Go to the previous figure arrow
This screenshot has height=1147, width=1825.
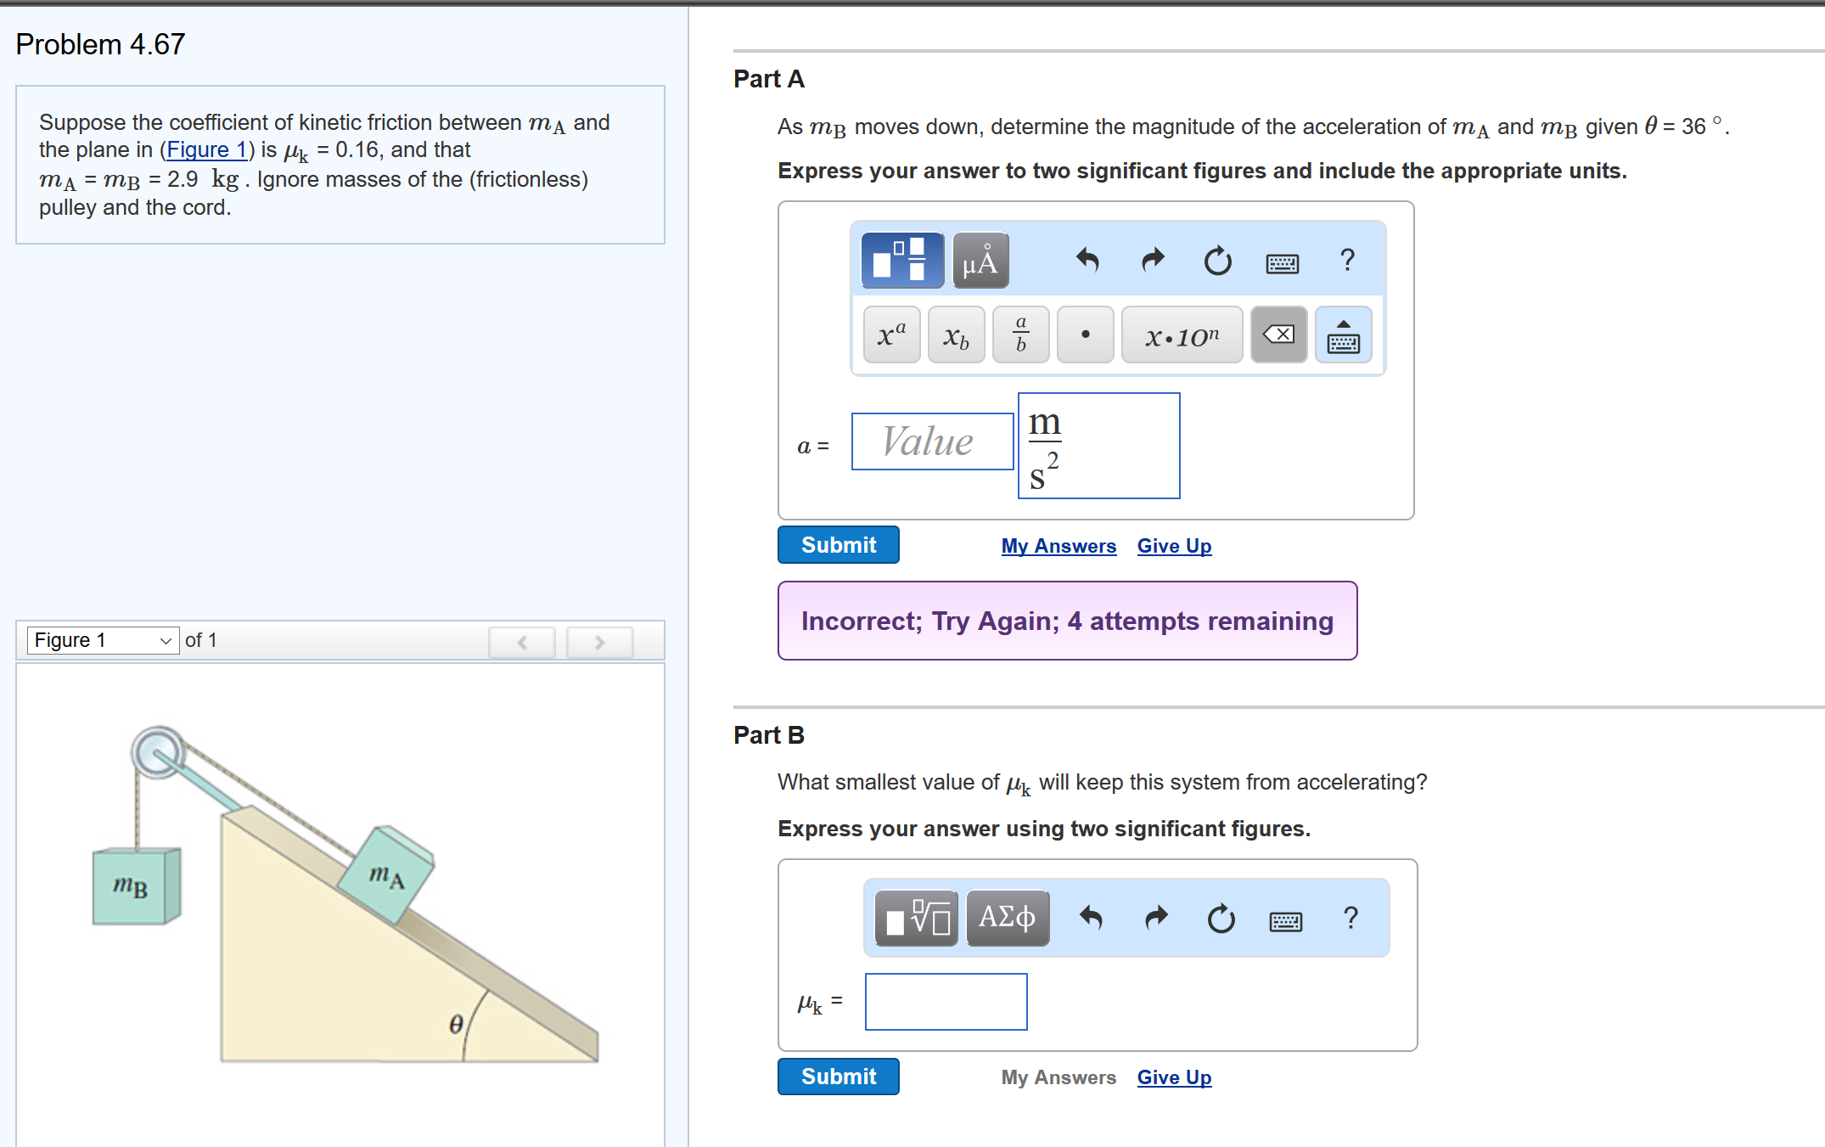click(522, 642)
